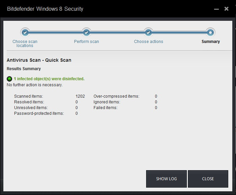Click the Perform scan step checkmark
Image resolution: width=236 pixels, height=195 pixels.
(x=87, y=33)
